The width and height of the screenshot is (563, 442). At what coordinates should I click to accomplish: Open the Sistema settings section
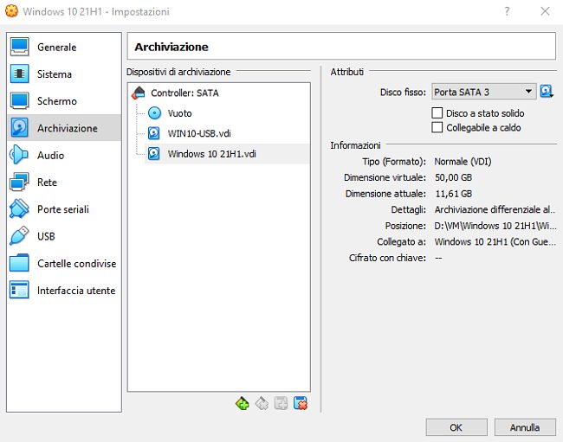(64, 74)
